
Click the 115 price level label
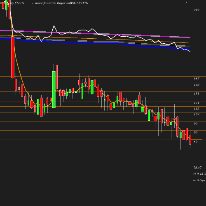click(197, 108)
